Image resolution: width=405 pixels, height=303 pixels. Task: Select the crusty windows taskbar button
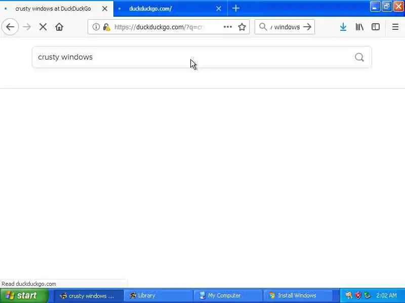tap(88, 295)
